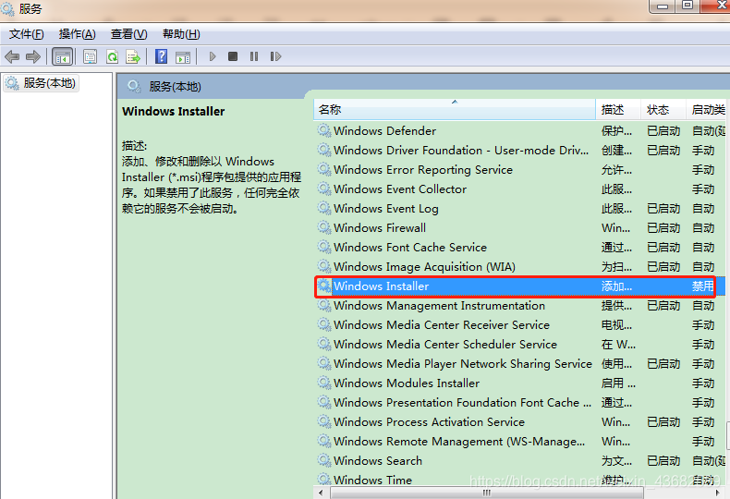Sort by the 状态 column header
Image resolution: width=730 pixels, height=499 pixels.
(x=663, y=109)
